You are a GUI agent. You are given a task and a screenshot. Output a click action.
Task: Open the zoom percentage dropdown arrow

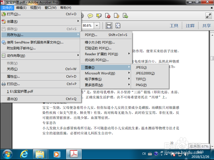coord(97,26)
